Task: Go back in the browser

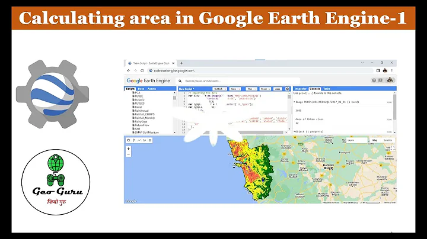Action: [x=129, y=70]
